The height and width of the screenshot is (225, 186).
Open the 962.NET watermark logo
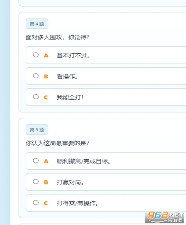click(x=165, y=218)
